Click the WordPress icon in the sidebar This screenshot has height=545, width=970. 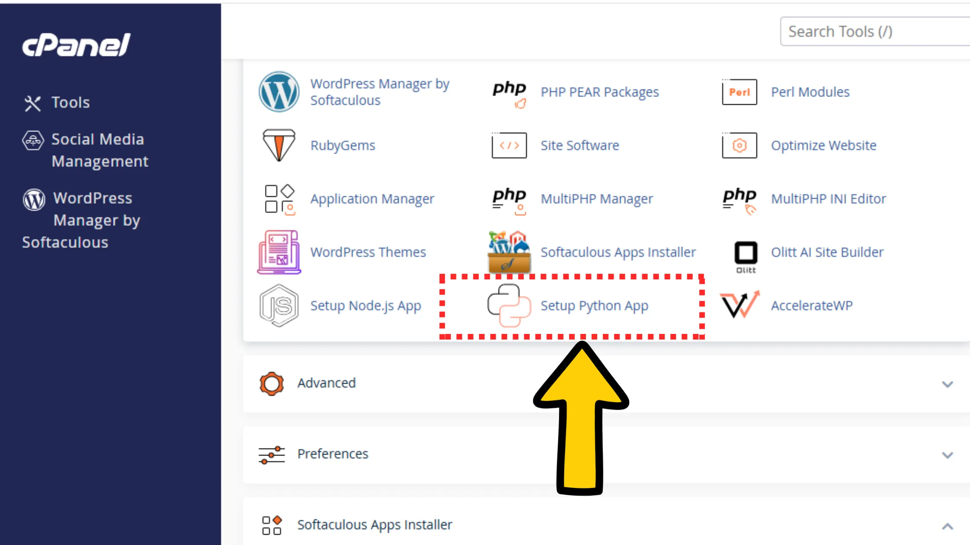click(34, 199)
